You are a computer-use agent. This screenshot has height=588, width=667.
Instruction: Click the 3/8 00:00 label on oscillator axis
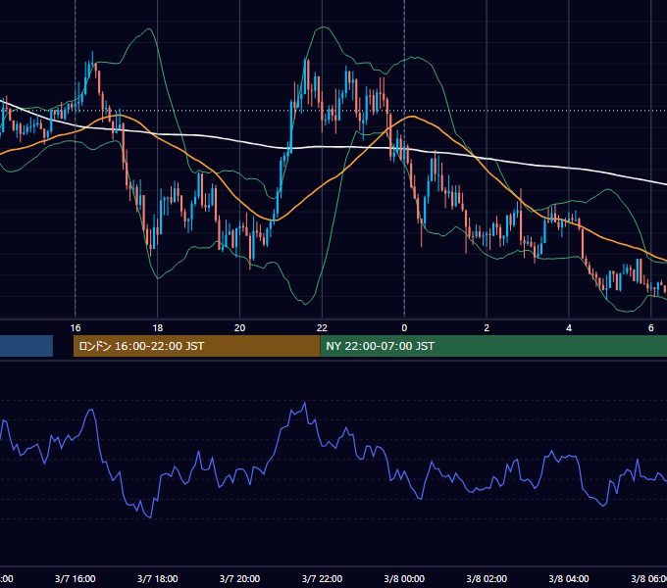pyautogui.click(x=404, y=578)
